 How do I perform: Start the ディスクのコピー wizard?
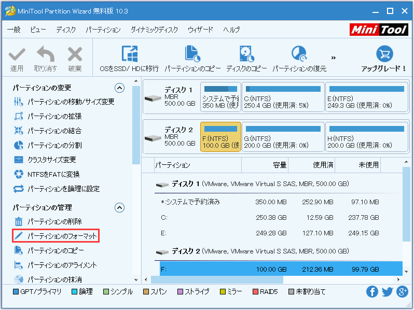[246, 54]
